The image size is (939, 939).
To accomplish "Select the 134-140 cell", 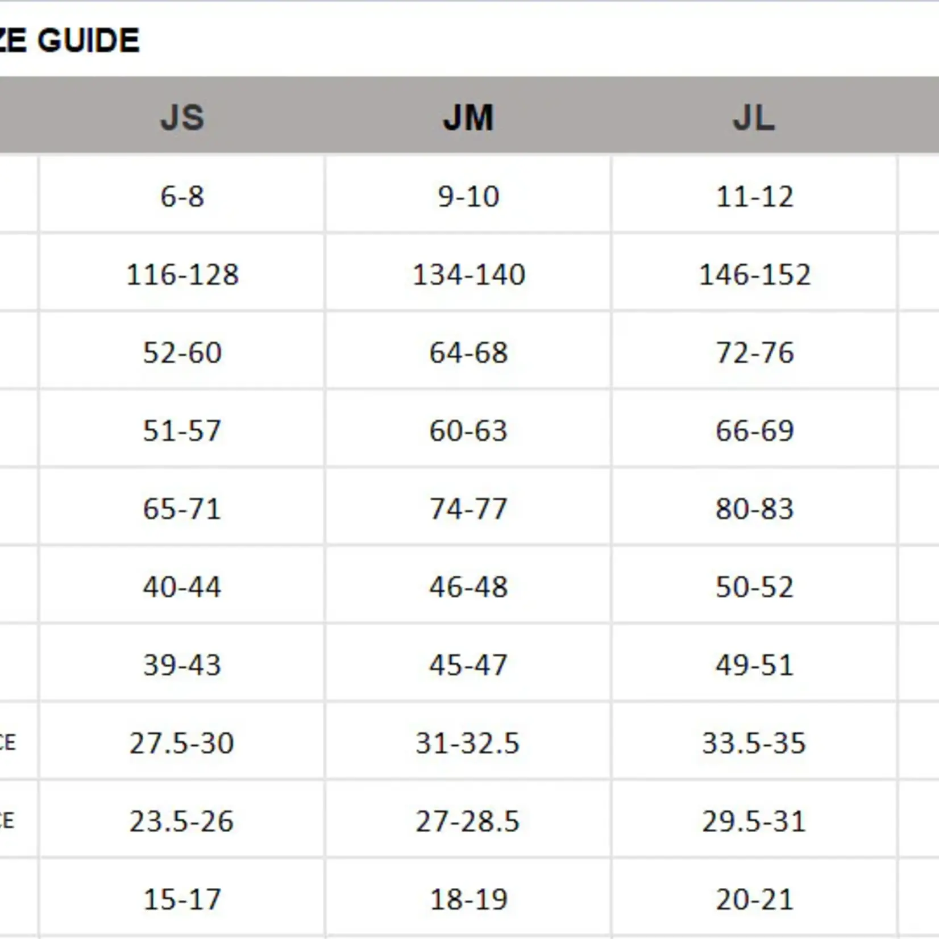I will click(468, 275).
